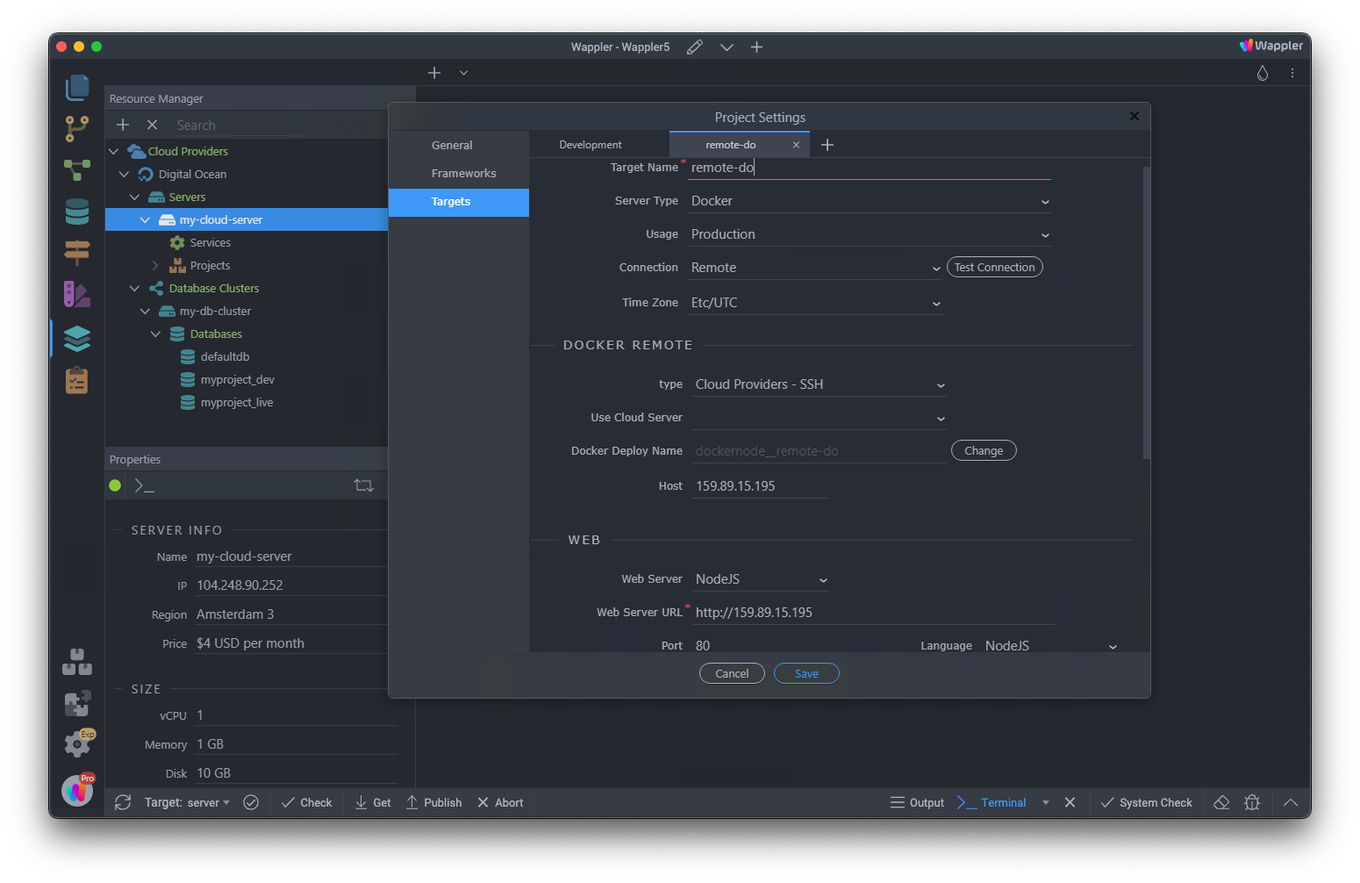
Task: Close the remote-do target tab
Action: 796,145
